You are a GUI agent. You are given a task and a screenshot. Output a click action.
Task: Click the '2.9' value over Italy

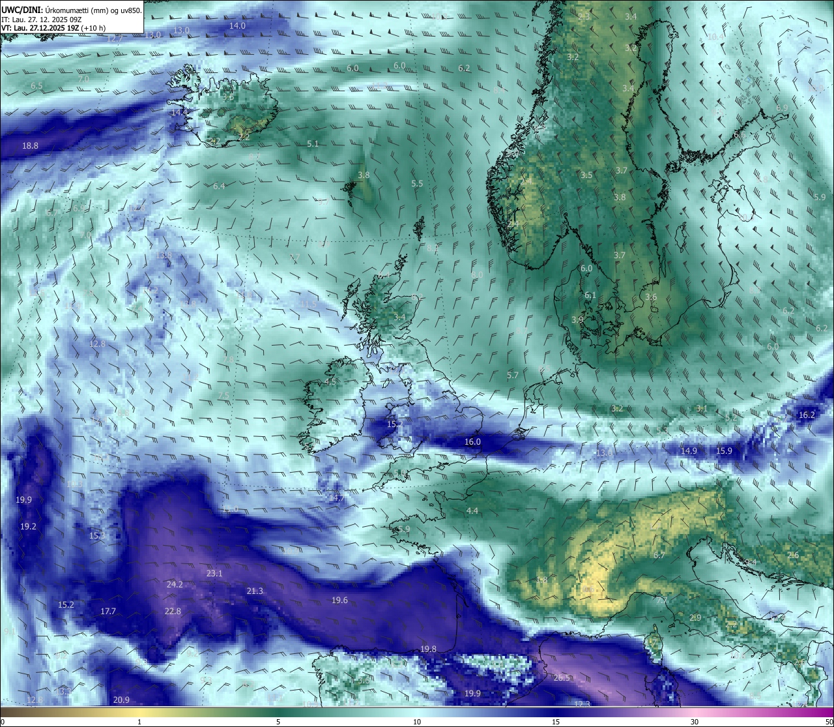(695, 618)
